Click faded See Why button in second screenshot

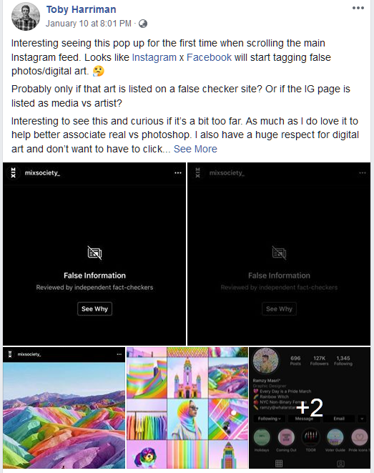pos(279,308)
